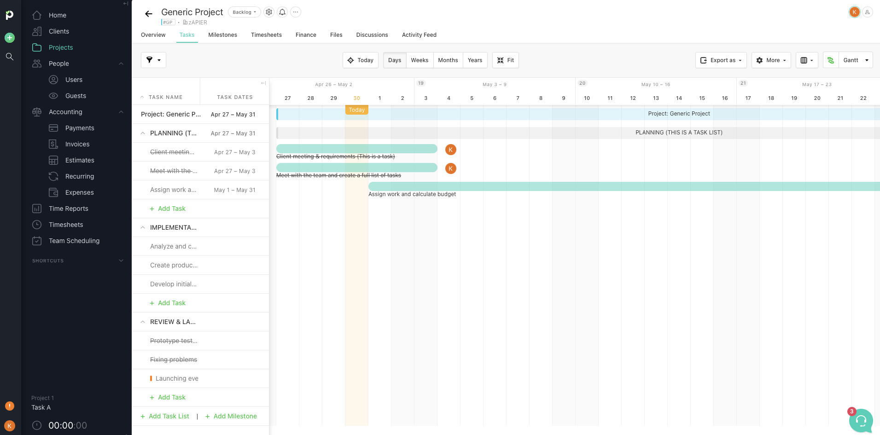Open the Files tab
The width and height of the screenshot is (880, 435).
336,35
